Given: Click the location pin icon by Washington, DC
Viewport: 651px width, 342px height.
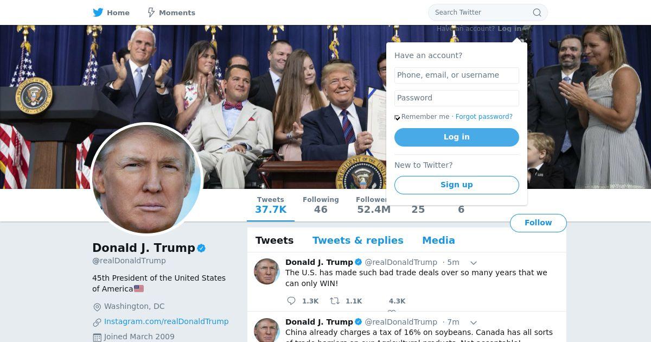Looking at the screenshot, I should click(97, 307).
